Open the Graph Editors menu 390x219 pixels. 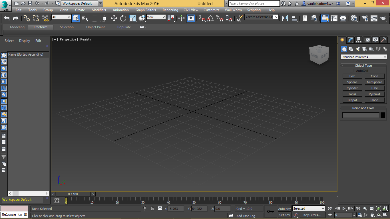coord(146,10)
